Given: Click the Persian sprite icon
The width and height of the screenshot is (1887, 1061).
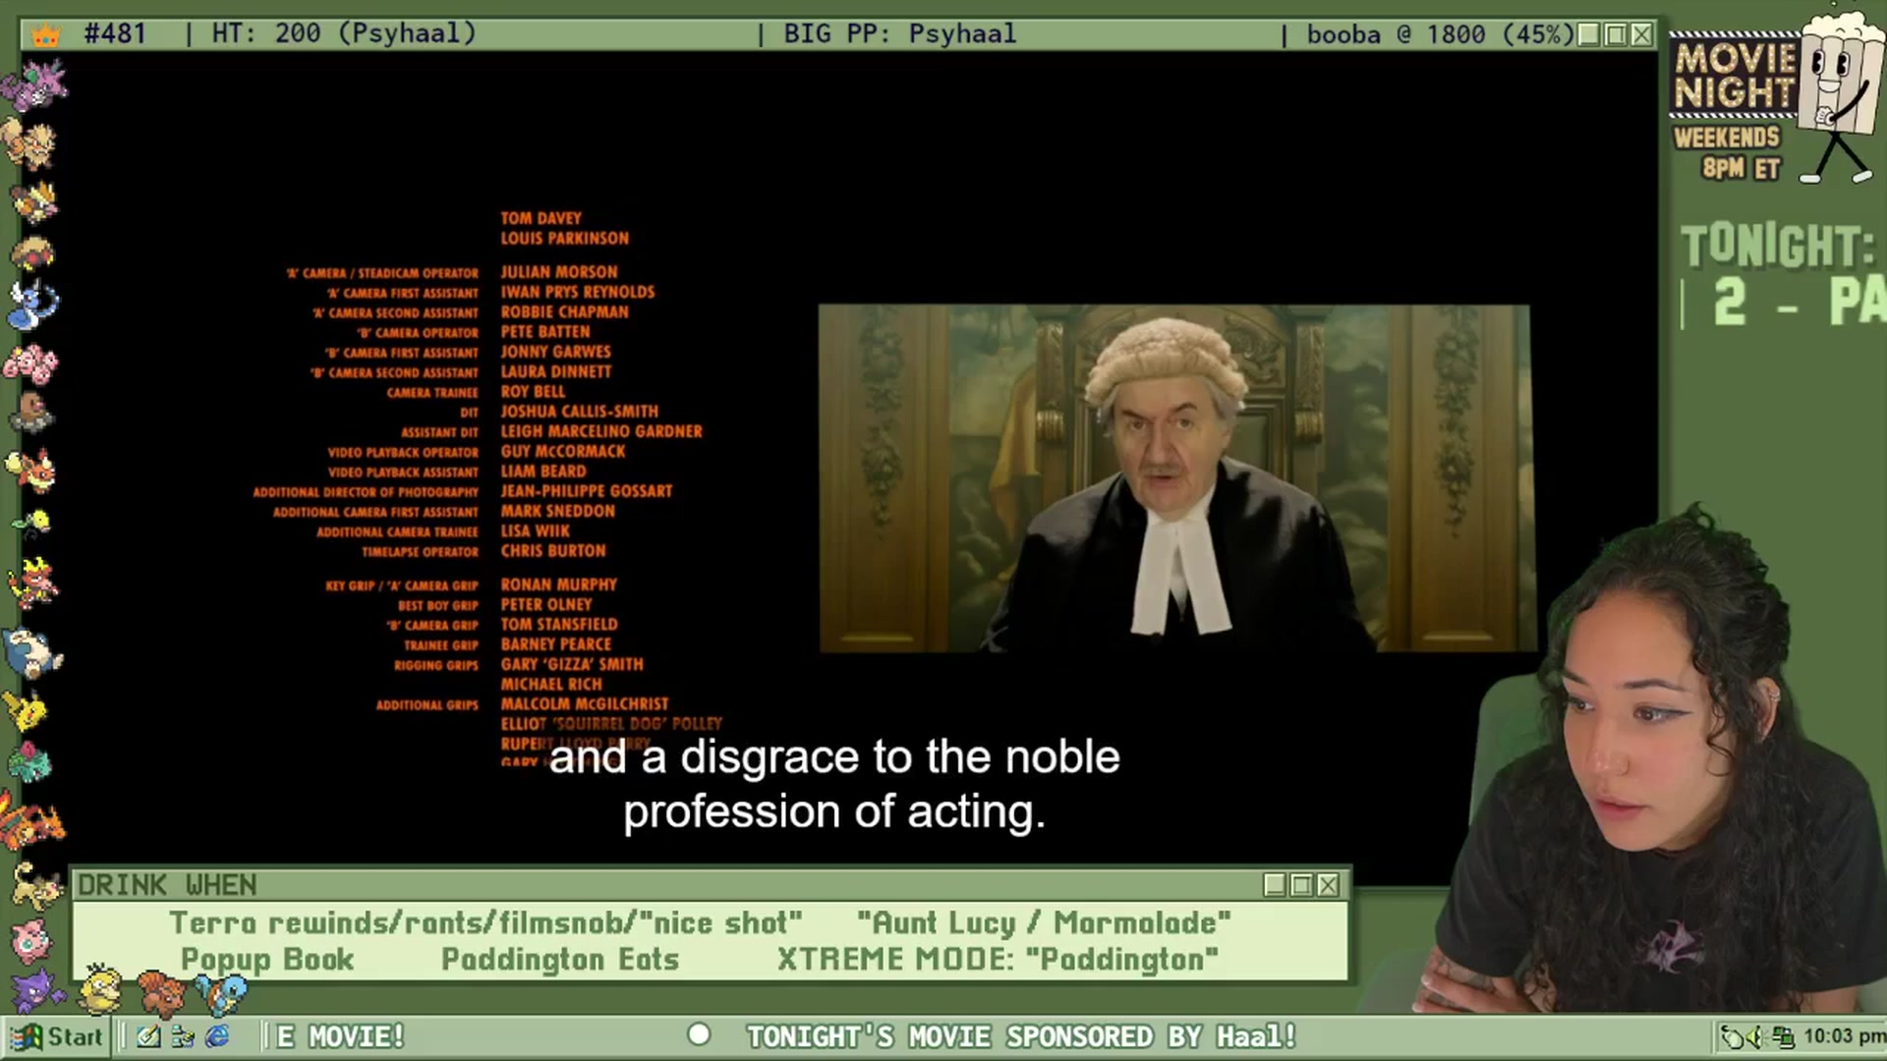Looking at the screenshot, I should pos(35,885).
